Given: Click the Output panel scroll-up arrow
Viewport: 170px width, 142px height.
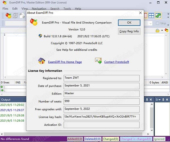Looking at the screenshot, I should point(152,104).
